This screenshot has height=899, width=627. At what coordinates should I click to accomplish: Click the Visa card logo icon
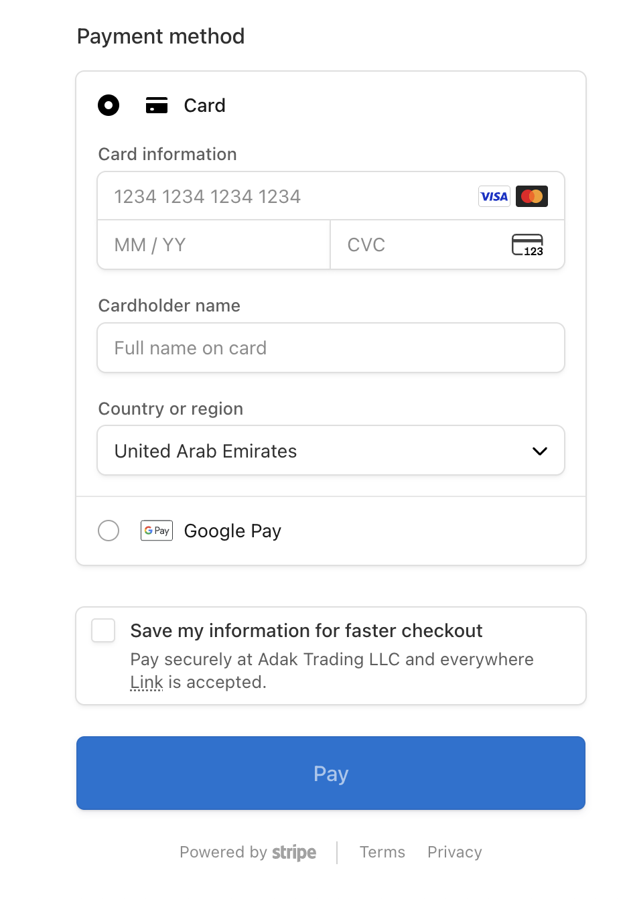pyautogui.click(x=494, y=196)
